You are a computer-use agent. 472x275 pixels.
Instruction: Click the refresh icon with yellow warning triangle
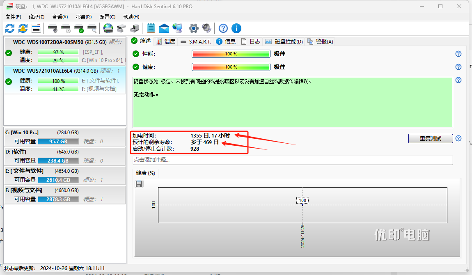click(x=23, y=29)
